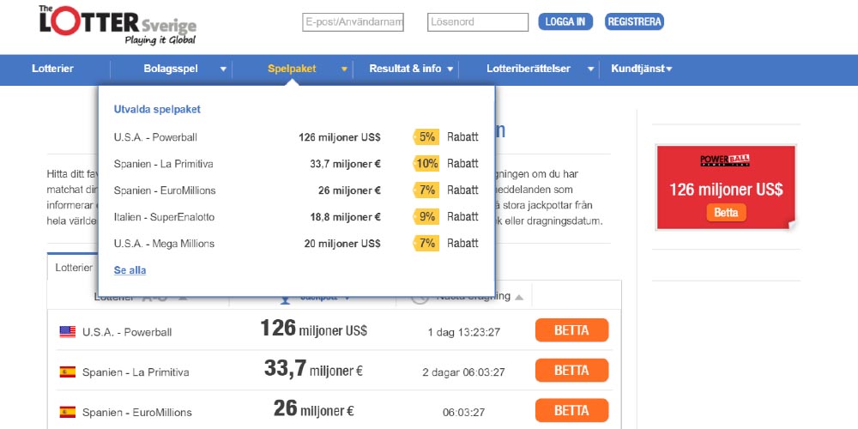The height and width of the screenshot is (429, 858).
Task: Follow the Se alla link
Action: tap(130, 270)
